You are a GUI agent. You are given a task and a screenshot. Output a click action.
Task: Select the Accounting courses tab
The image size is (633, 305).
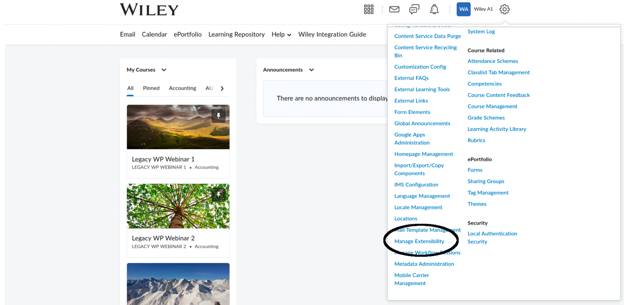(183, 88)
